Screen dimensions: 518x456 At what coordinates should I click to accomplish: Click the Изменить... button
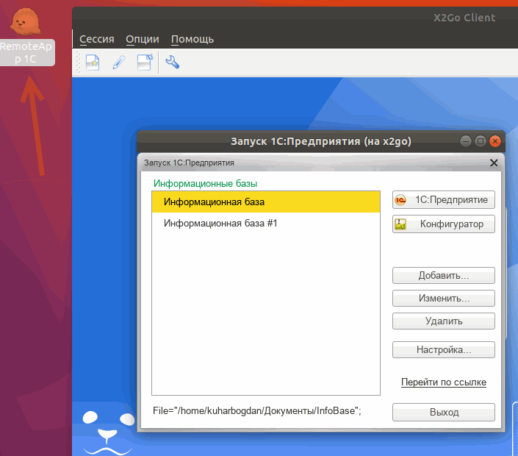(x=444, y=299)
